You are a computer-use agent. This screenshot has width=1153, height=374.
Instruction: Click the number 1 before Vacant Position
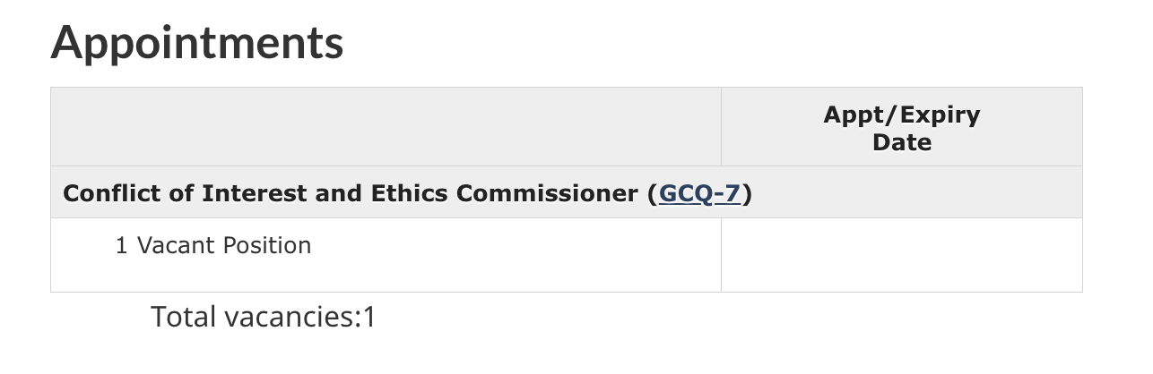tap(122, 245)
